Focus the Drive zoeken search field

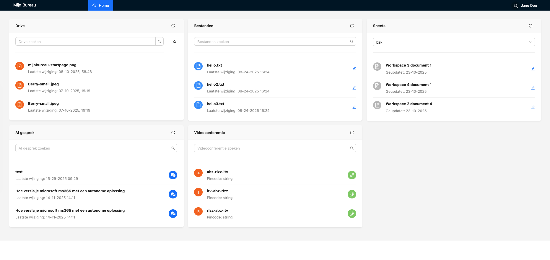pos(85,42)
